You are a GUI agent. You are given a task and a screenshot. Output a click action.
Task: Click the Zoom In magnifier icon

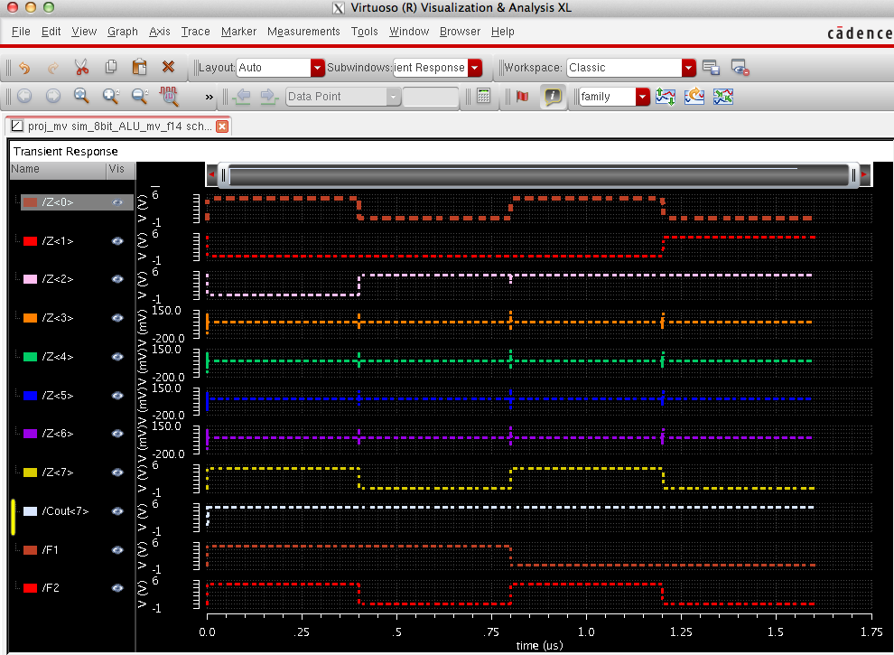[110, 97]
